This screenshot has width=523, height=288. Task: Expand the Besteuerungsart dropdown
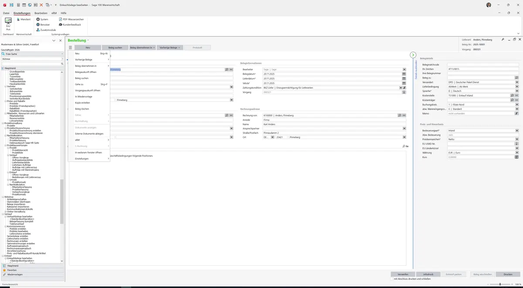tap(517, 130)
